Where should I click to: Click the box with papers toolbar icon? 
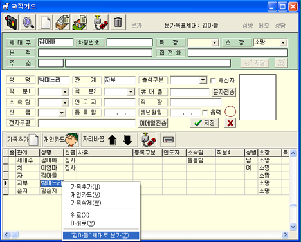coord(62,23)
